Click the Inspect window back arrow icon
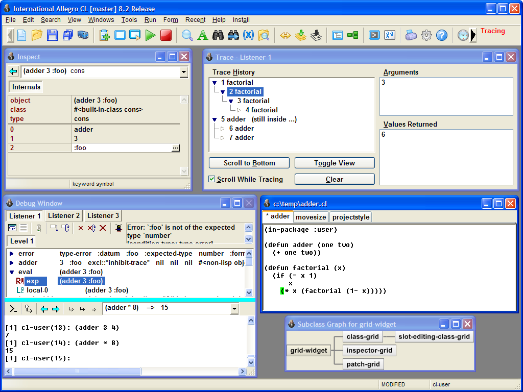 point(13,71)
